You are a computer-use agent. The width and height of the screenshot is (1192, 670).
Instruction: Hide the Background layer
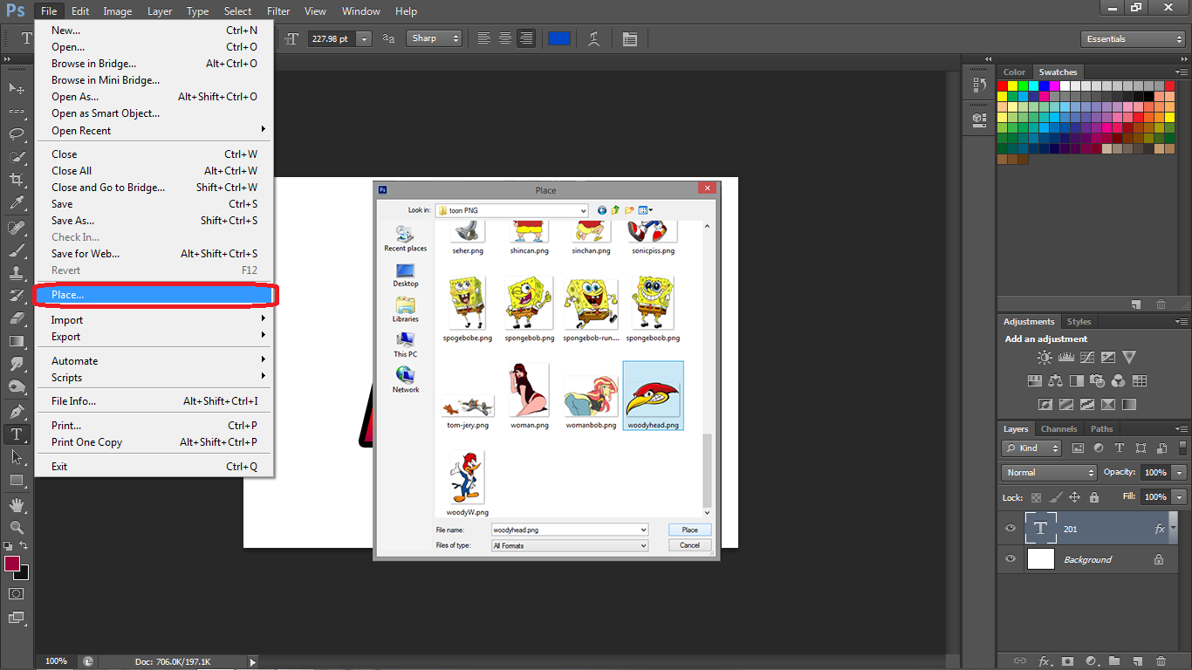(x=1010, y=559)
